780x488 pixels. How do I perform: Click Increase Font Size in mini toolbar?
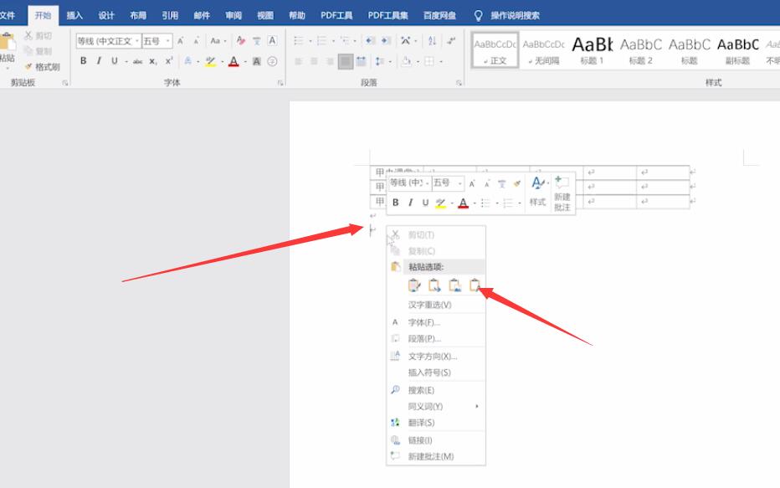point(472,183)
